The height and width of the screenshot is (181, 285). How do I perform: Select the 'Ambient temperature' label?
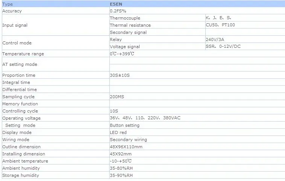[25, 161]
